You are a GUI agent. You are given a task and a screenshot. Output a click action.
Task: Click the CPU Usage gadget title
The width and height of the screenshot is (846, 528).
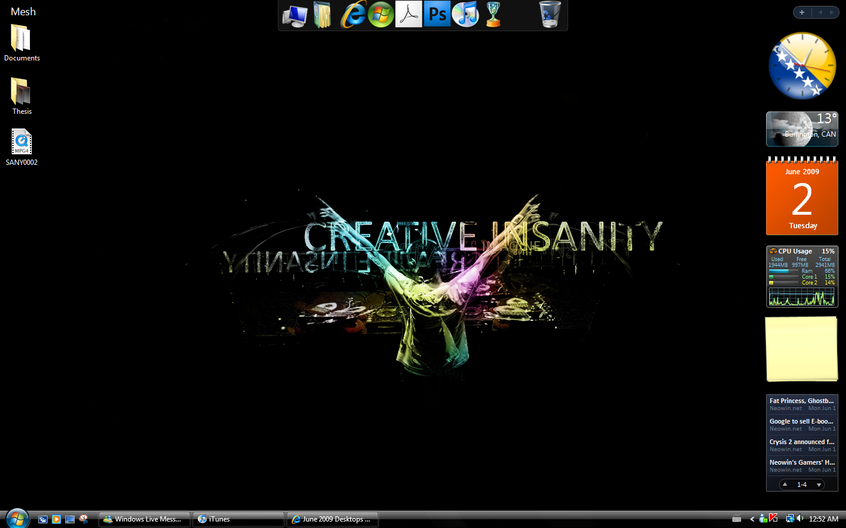pyautogui.click(x=795, y=251)
